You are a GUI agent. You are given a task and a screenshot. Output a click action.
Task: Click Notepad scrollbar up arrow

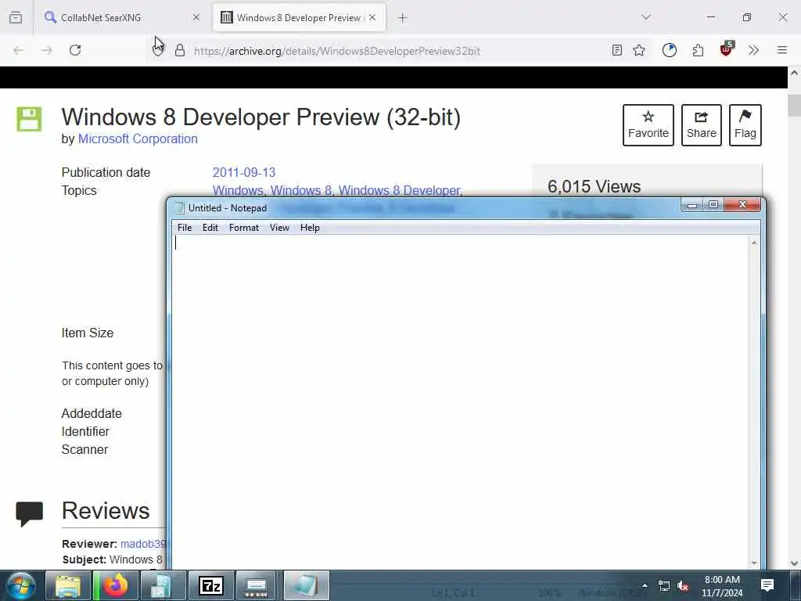pos(754,243)
